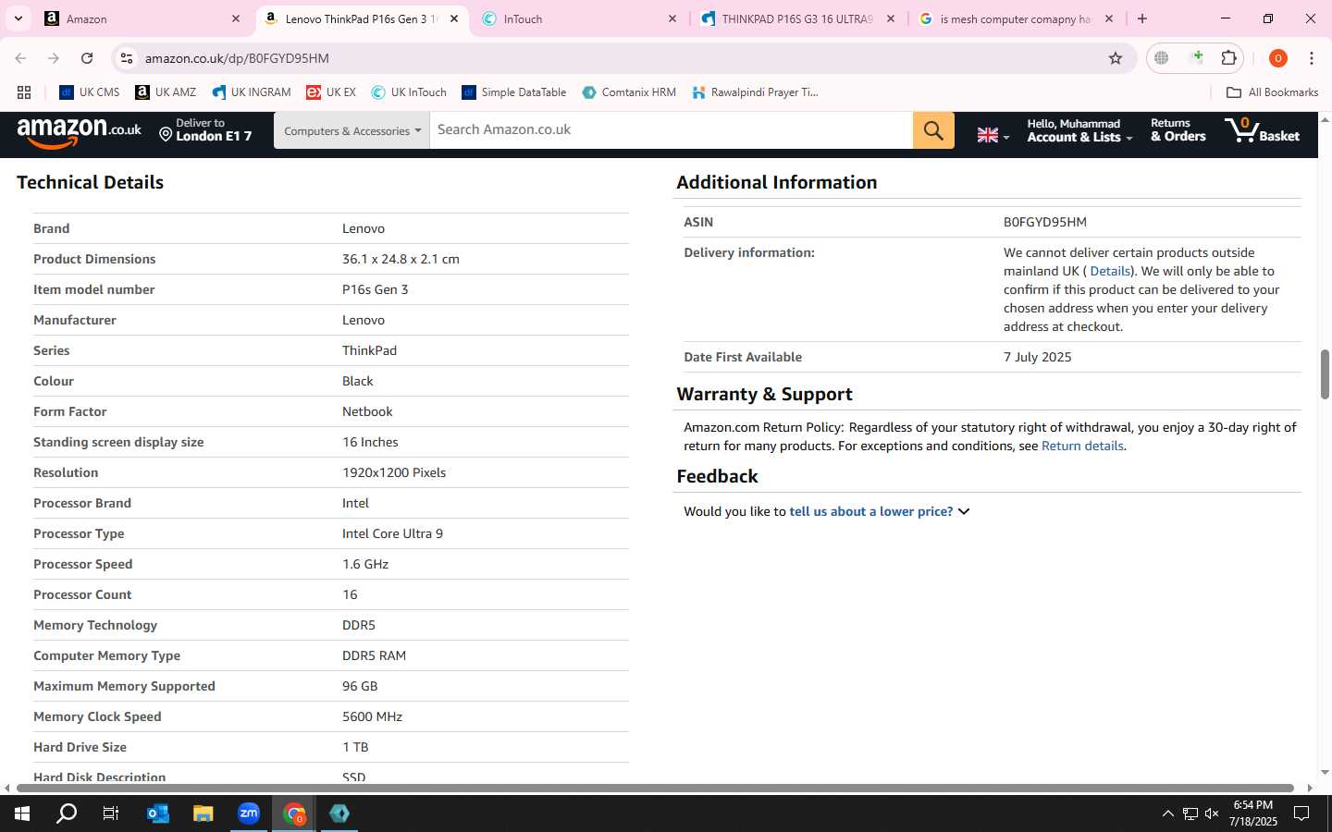Click the muted volume icon in tray
The width and height of the screenshot is (1332, 832).
click(x=1212, y=814)
